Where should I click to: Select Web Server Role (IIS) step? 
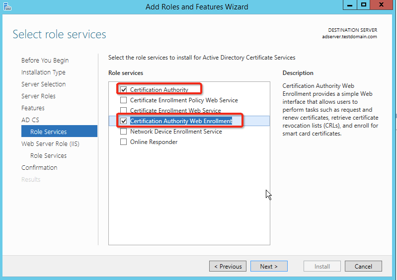click(50, 144)
